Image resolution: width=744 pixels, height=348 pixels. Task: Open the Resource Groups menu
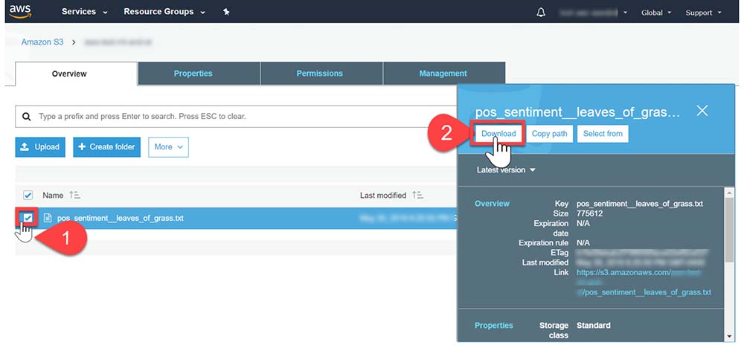coord(164,11)
